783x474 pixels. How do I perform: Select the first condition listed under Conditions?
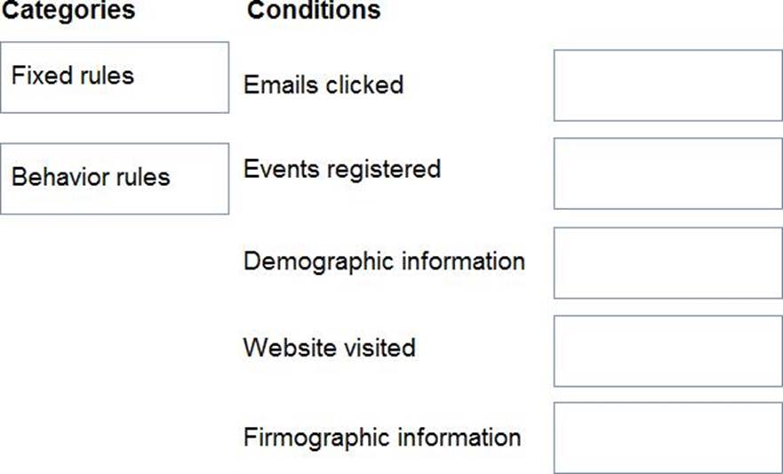(x=323, y=84)
